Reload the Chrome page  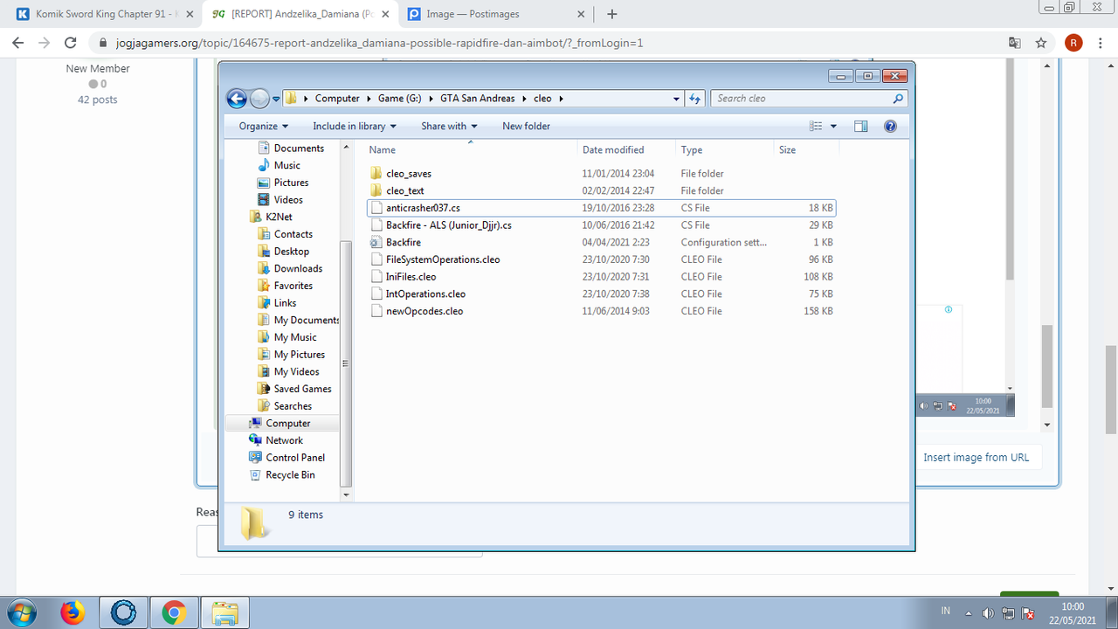coord(72,43)
